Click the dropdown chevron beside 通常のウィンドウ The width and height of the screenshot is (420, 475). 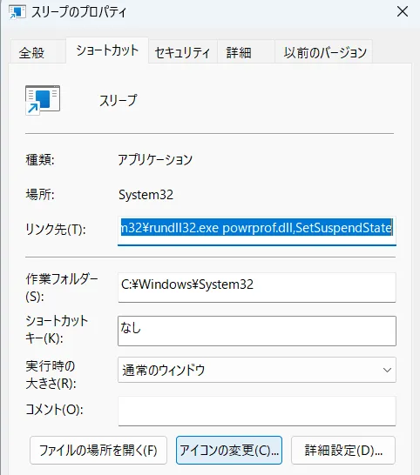point(387,370)
